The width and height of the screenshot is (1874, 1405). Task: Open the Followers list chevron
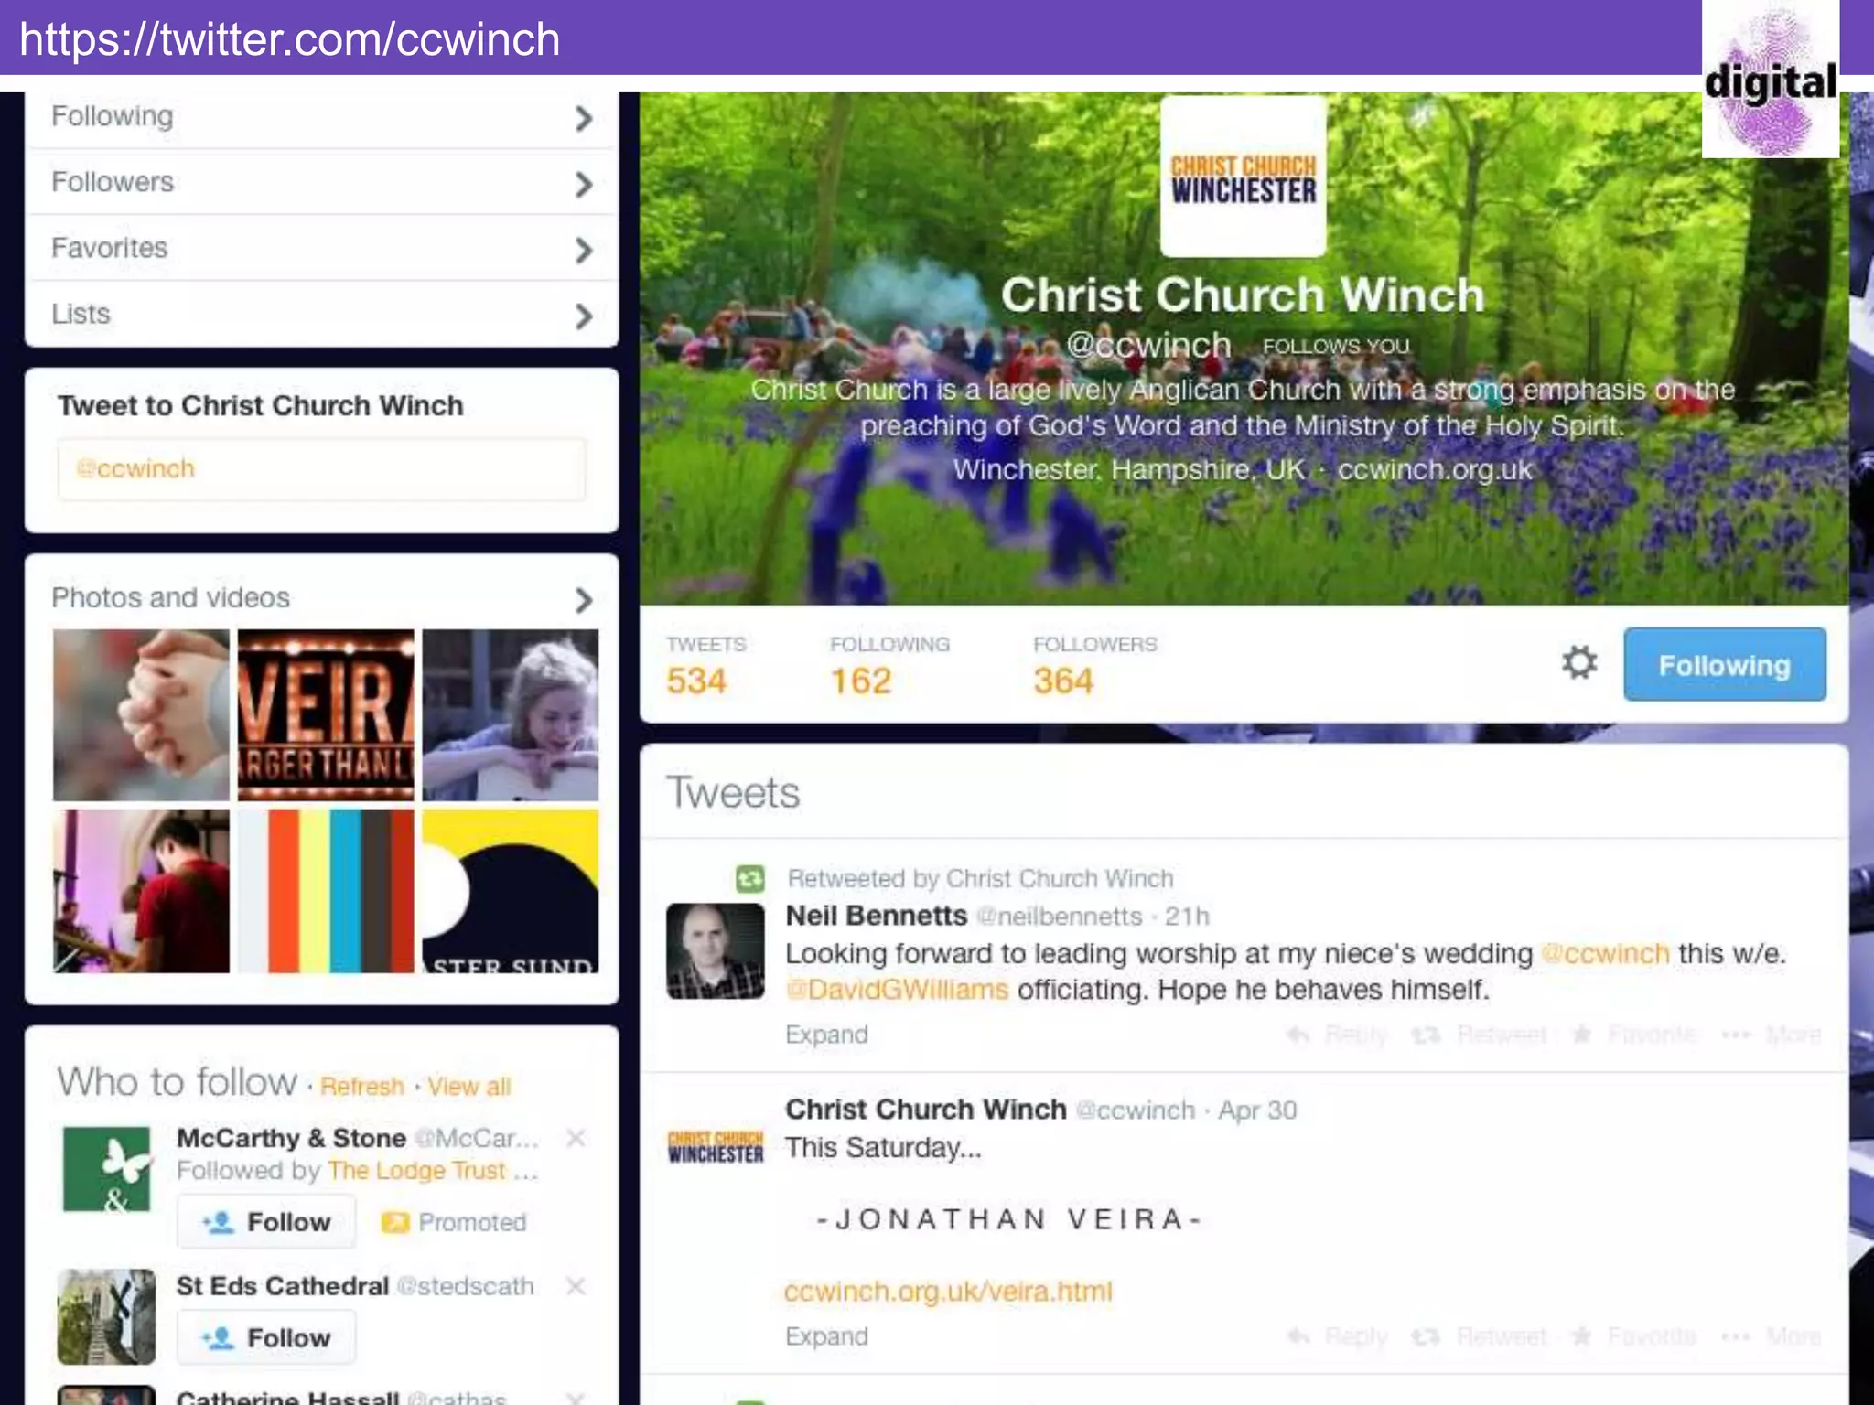click(584, 185)
